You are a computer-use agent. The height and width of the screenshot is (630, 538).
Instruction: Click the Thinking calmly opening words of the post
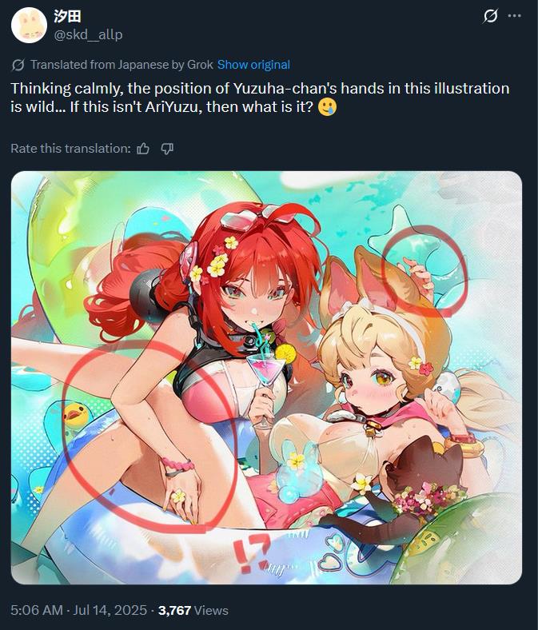click(66, 89)
